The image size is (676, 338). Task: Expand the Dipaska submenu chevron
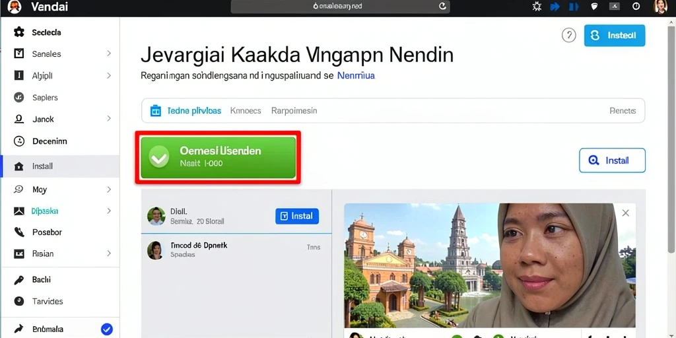[109, 211]
